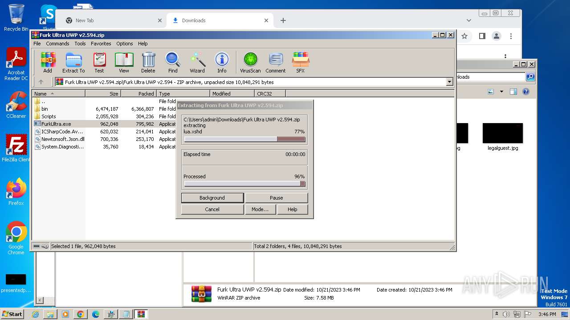This screenshot has height=320, width=570.
Task: Select the Scripts folder row
Action: 105,116
